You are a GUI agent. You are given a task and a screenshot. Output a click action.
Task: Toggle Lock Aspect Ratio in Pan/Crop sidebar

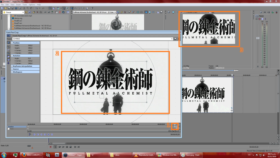(x=8, y=57)
